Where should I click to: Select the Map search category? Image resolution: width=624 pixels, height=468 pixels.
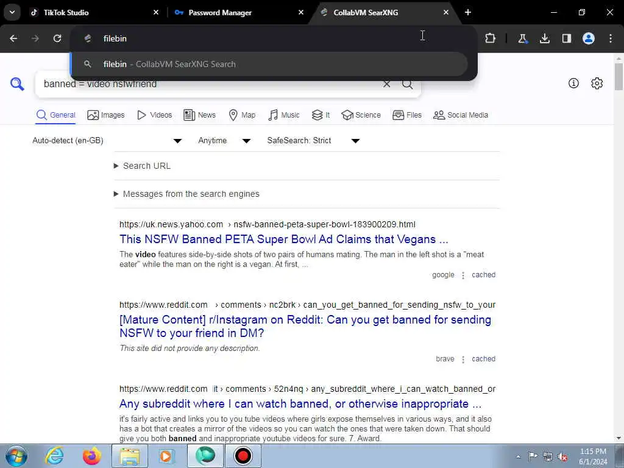pyautogui.click(x=242, y=115)
